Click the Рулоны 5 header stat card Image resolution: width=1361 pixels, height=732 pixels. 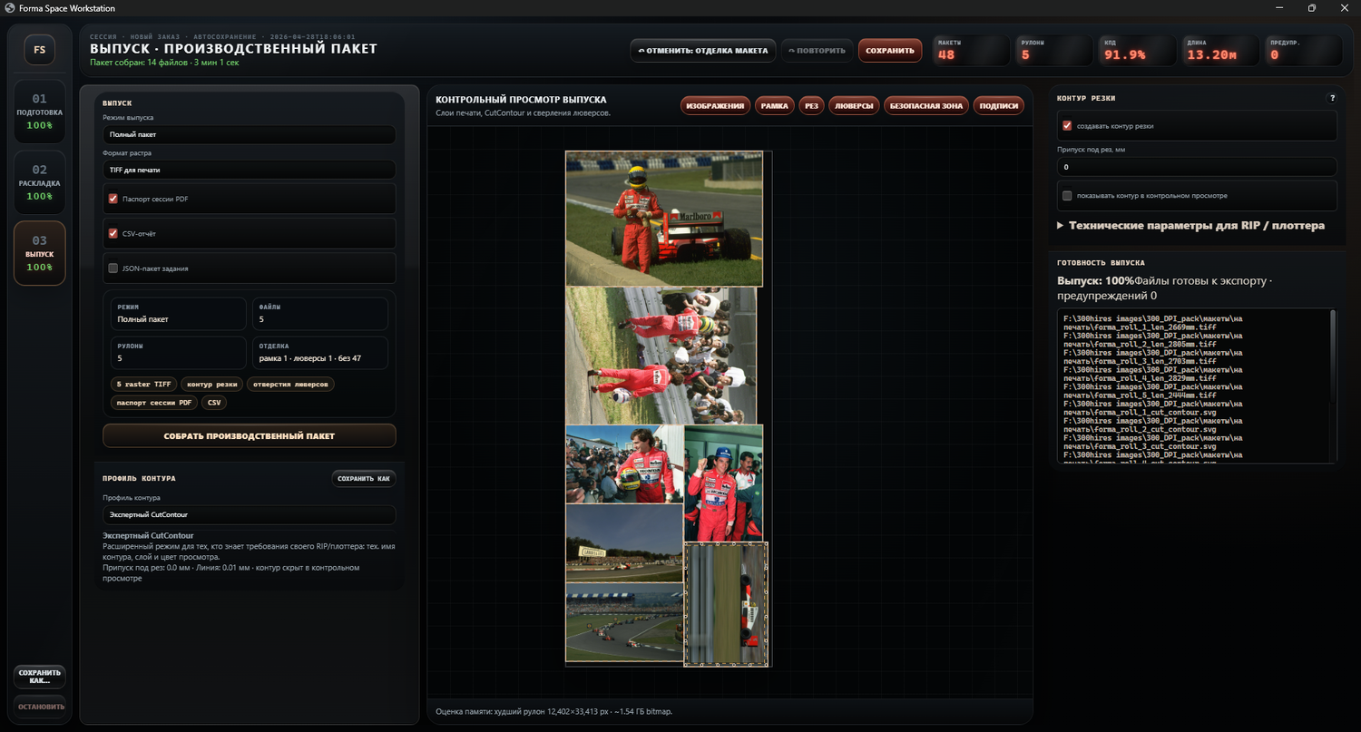tap(1053, 51)
